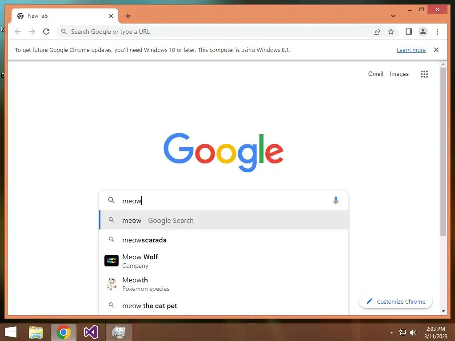Viewport: 455px width, 341px height.
Task: Click the scrollbar down arrow
Action: [x=443, y=311]
